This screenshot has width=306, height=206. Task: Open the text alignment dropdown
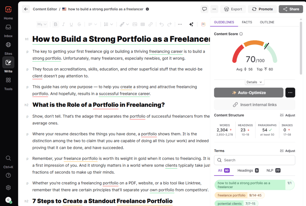93,24
